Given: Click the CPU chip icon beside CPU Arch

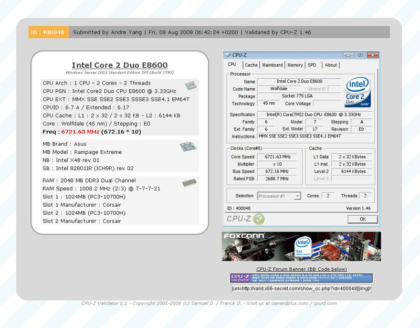Looking at the screenshot, I should 190,85.
